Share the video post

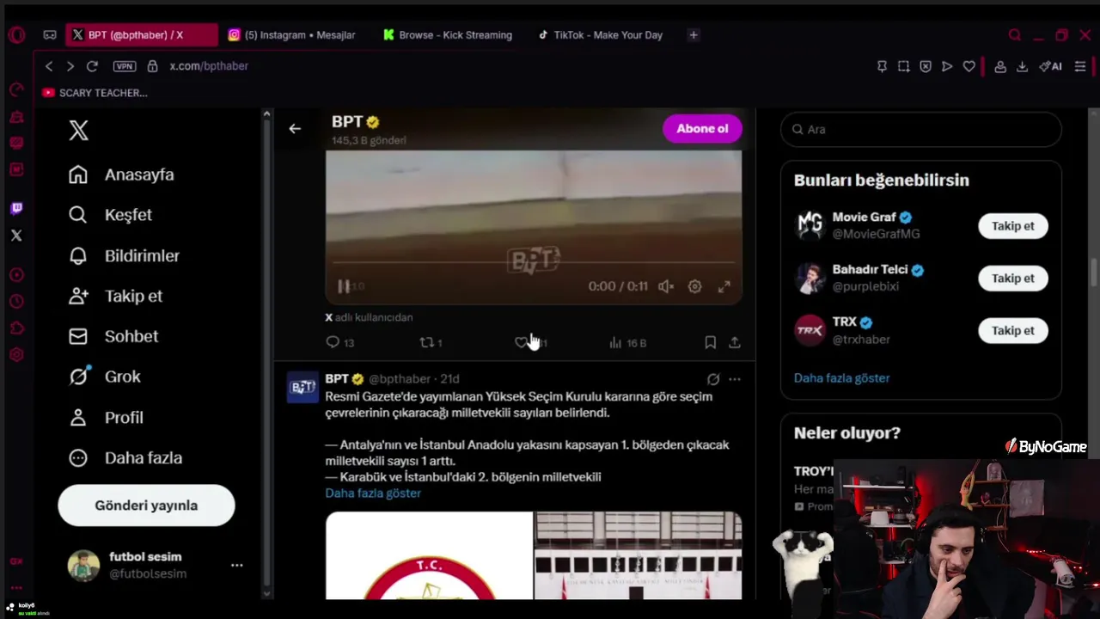[734, 342]
